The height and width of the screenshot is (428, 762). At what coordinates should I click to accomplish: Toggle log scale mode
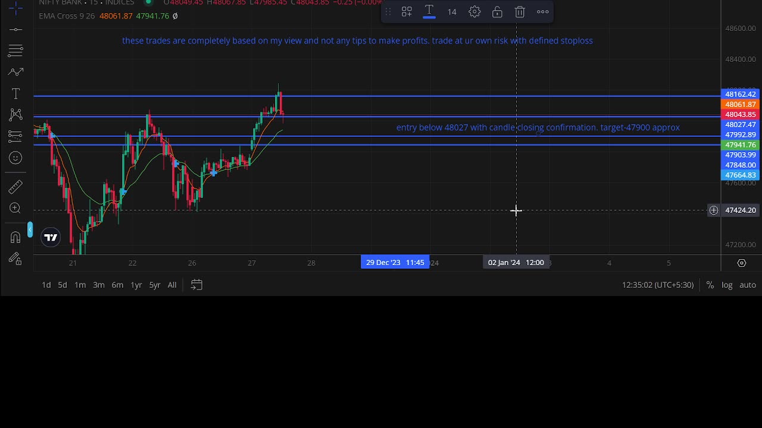click(727, 285)
